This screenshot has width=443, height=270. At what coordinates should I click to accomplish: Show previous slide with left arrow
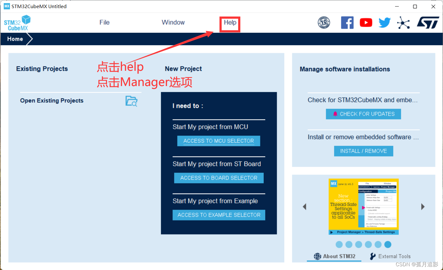tap(304, 207)
